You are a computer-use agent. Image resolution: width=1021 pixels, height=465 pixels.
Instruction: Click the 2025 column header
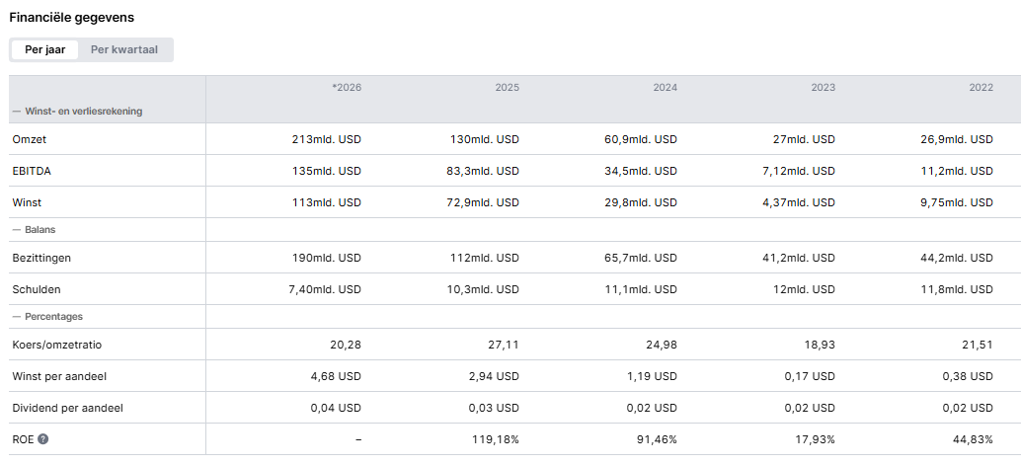pos(507,88)
